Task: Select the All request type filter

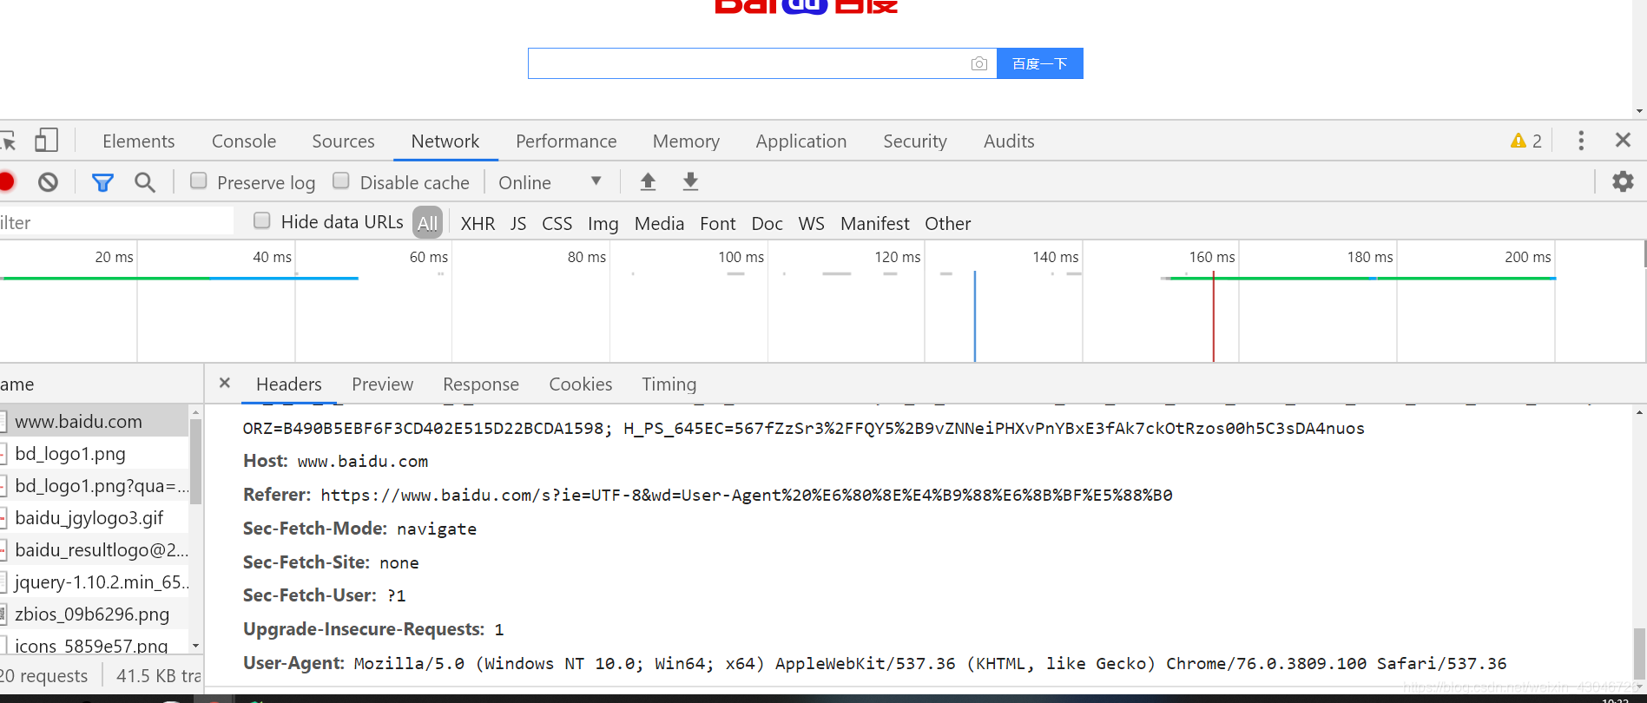Action: click(427, 223)
